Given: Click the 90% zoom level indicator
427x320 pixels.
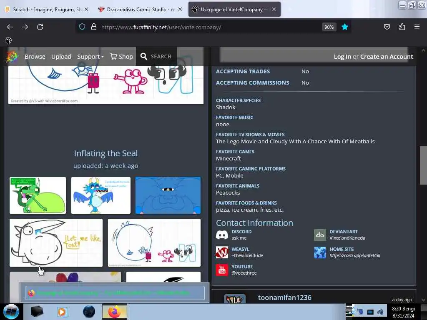Looking at the screenshot, I should 329,27.
